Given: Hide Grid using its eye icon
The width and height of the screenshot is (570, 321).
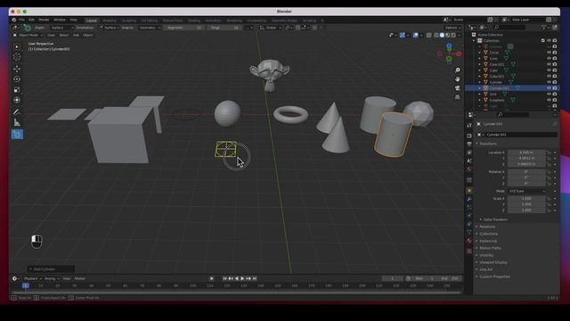Looking at the screenshot, I should pos(549,94).
